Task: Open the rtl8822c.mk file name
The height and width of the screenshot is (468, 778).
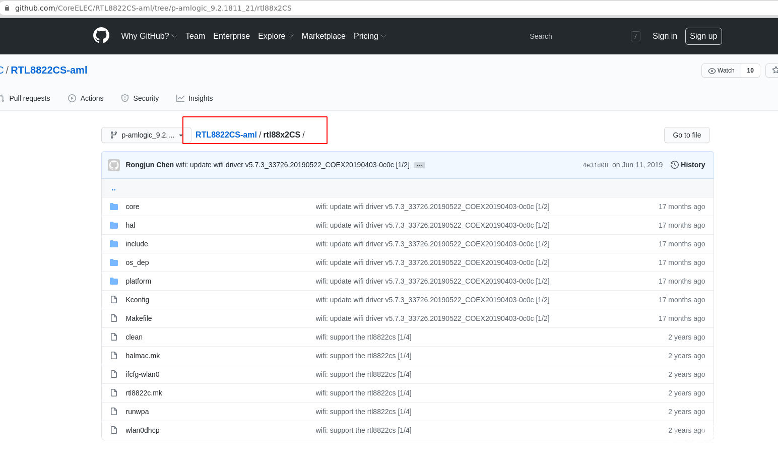Action: click(x=144, y=393)
